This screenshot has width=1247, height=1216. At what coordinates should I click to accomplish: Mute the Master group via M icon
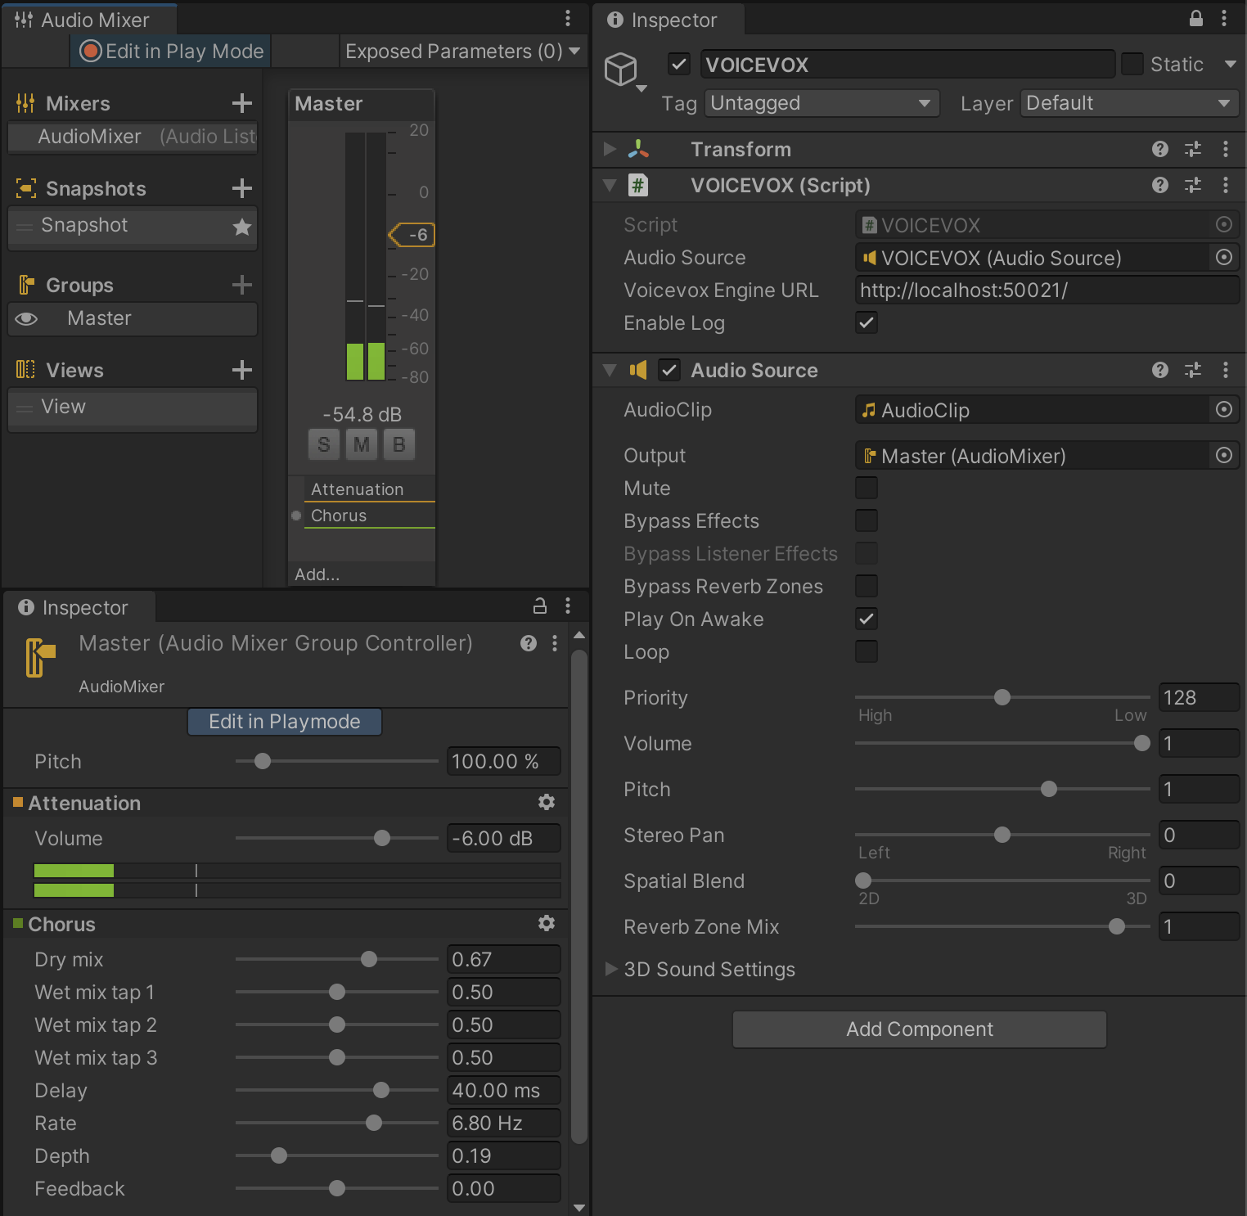point(362,444)
